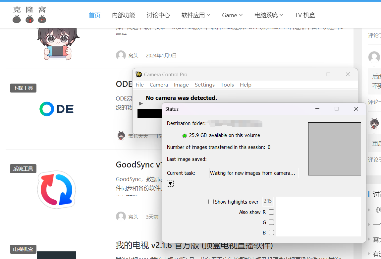The image size is (381, 259).
Task: Expand the arrow next to No camera was detected
Action: 141,103
